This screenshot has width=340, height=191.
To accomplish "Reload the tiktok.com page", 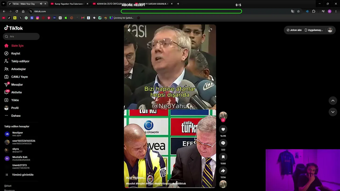I will (17, 11).
